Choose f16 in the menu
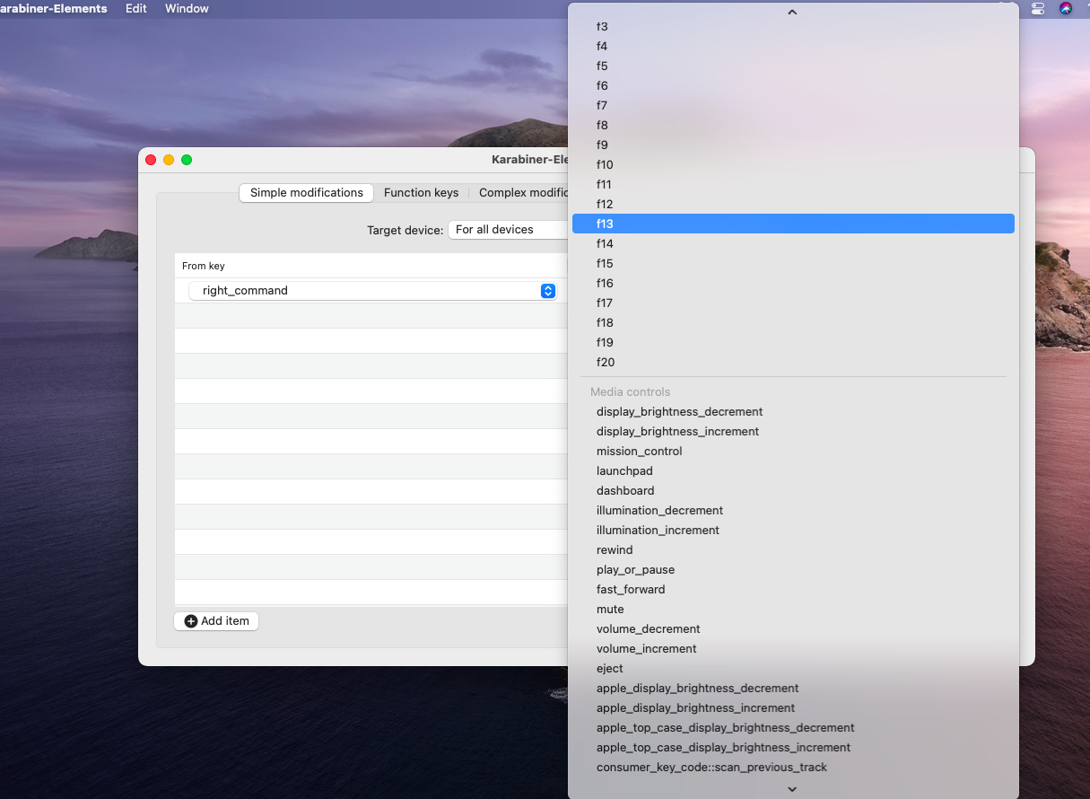The image size is (1090, 799). 793,283
